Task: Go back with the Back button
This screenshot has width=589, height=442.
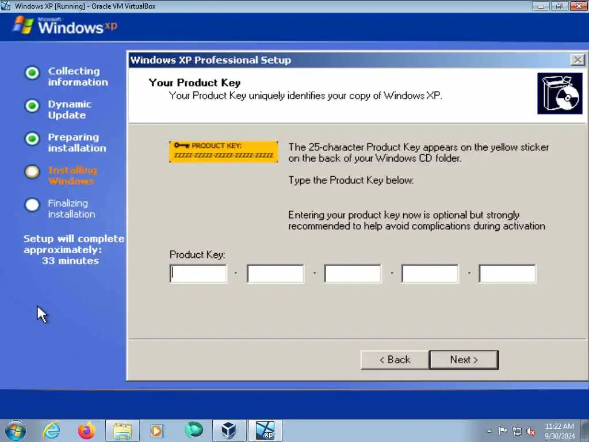Action: pos(395,360)
